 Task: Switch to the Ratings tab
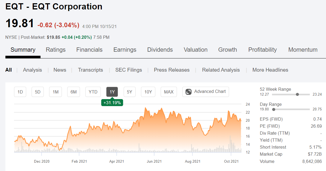pyautogui.click(x=56, y=50)
